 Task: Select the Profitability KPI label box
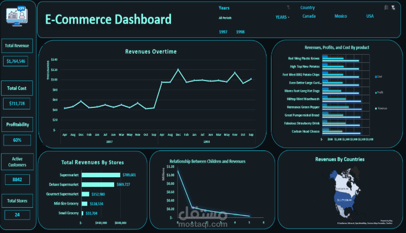click(x=17, y=125)
